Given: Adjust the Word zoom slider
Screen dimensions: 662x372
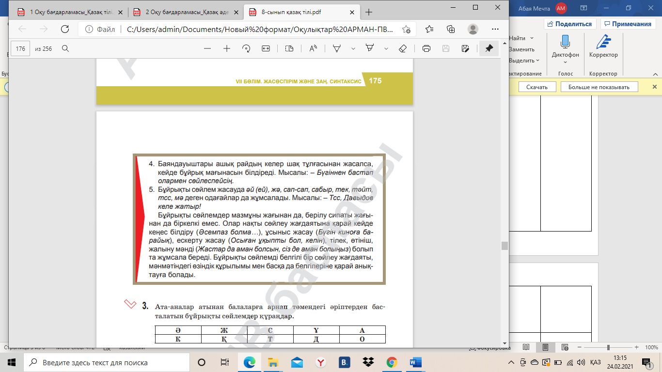Looking at the screenshot, I should 608,348.
